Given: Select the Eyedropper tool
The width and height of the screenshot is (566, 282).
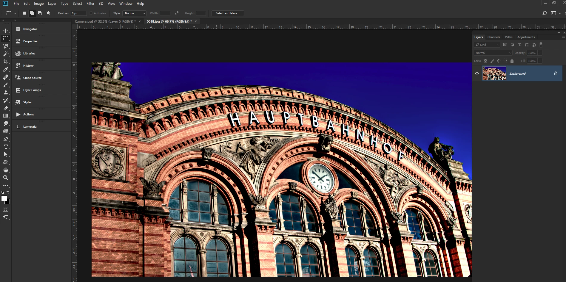Looking at the screenshot, I should (x=6, y=69).
